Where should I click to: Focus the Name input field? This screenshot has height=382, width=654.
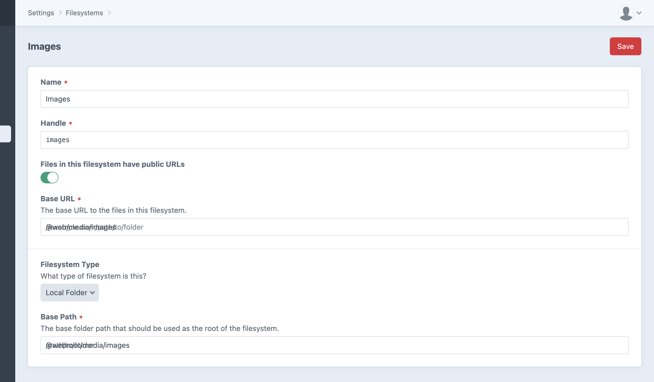pyautogui.click(x=334, y=99)
